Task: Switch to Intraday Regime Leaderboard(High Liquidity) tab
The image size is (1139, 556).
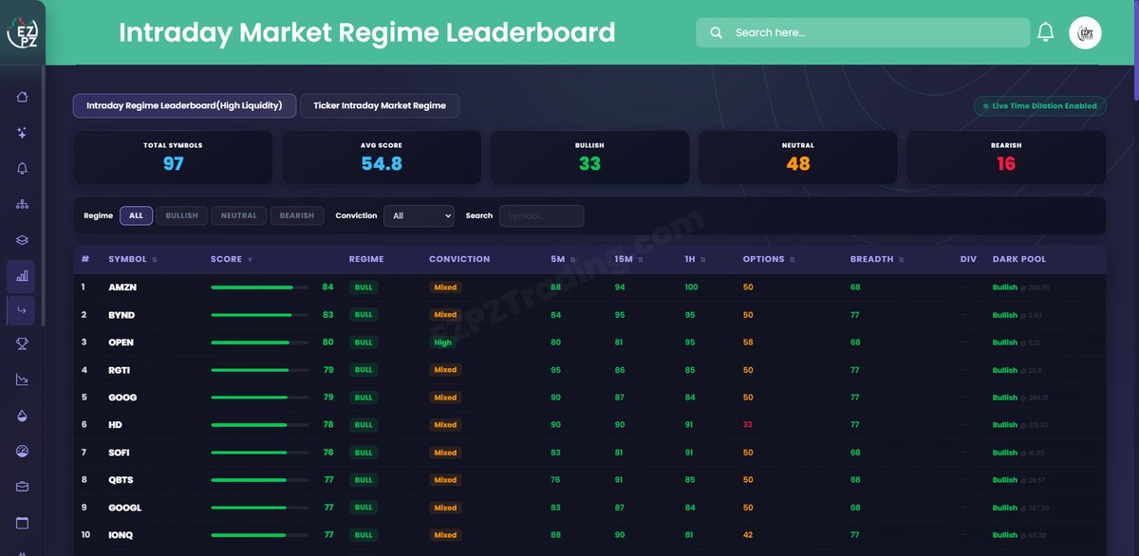Action: (184, 105)
